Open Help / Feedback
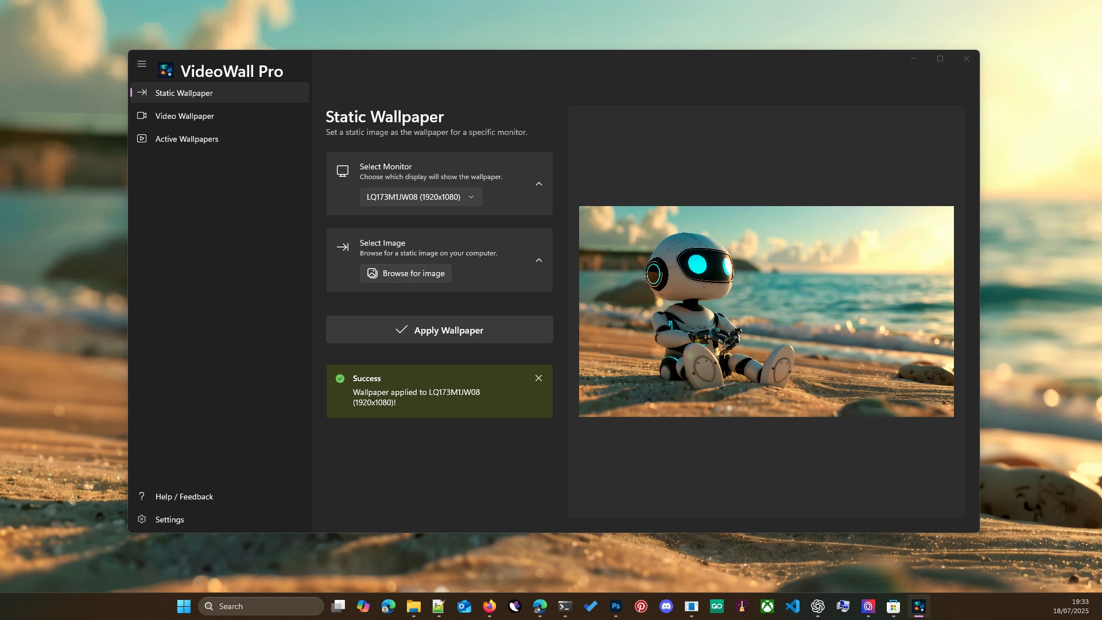This screenshot has height=620, width=1102. (220, 497)
